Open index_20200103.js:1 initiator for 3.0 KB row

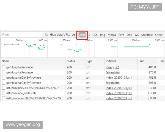[119, 98]
